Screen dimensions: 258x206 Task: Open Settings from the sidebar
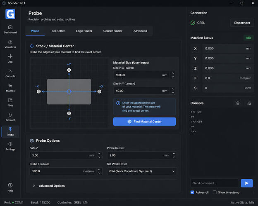coord(10,146)
